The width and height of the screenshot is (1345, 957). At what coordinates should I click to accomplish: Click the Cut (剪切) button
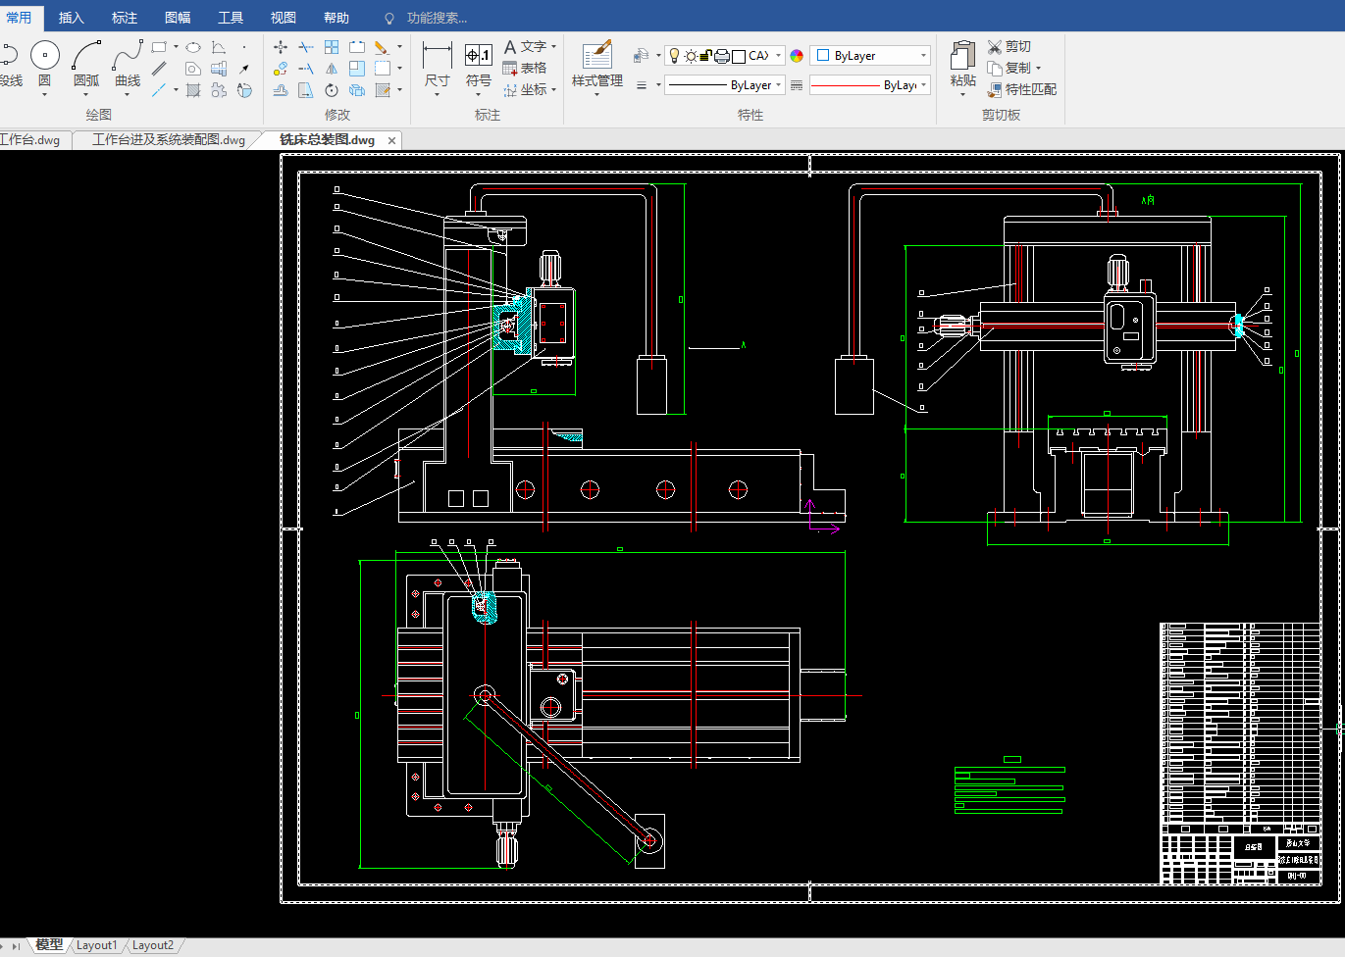tap(1009, 46)
